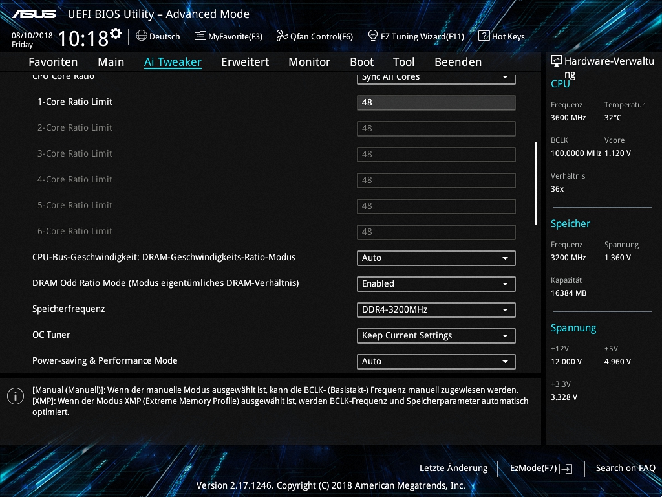662x497 pixels.
Task: Click the 08/10/2018 date text
Action: (32, 36)
